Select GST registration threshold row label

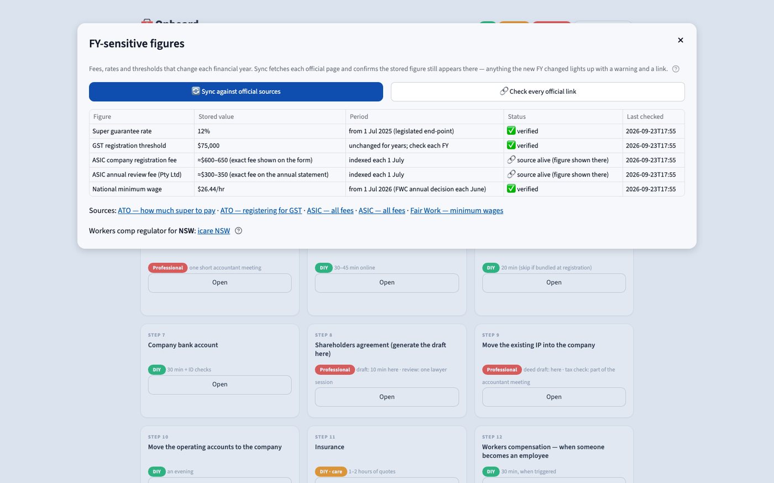pyautogui.click(x=129, y=145)
